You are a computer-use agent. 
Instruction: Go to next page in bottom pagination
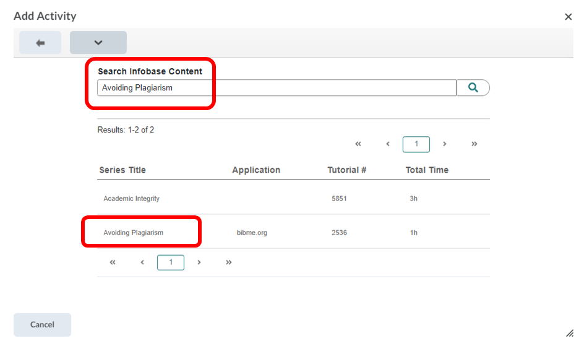[x=199, y=262]
